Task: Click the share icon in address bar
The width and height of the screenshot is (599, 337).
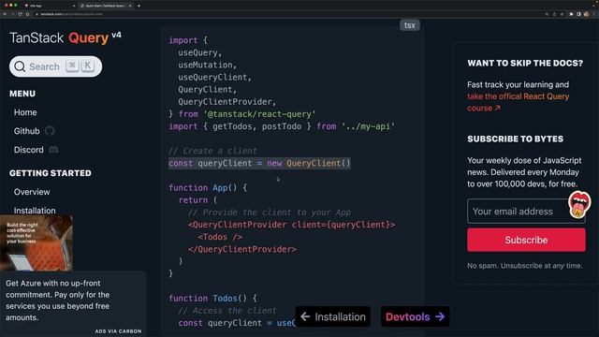Action: tap(555, 14)
